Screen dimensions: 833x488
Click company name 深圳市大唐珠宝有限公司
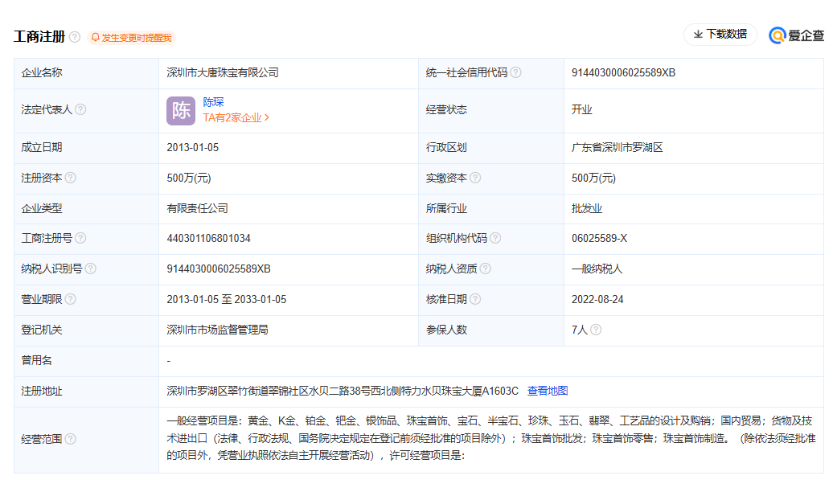point(223,72)
